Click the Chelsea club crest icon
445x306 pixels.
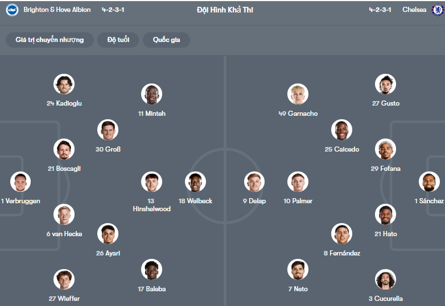pyautogui.click(x=437, y=10)
